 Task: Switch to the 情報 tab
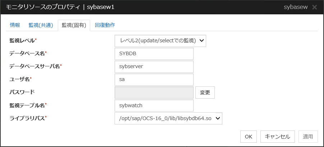tap(15, 25)
